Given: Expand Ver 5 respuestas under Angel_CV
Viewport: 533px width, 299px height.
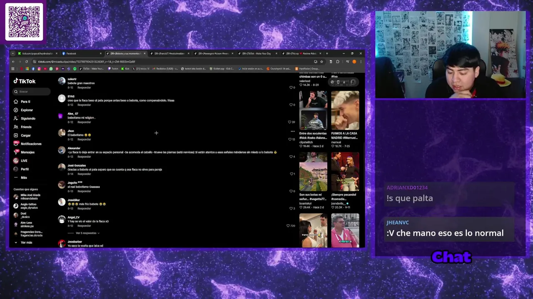Looking at the screenshot, I should 87,233.
